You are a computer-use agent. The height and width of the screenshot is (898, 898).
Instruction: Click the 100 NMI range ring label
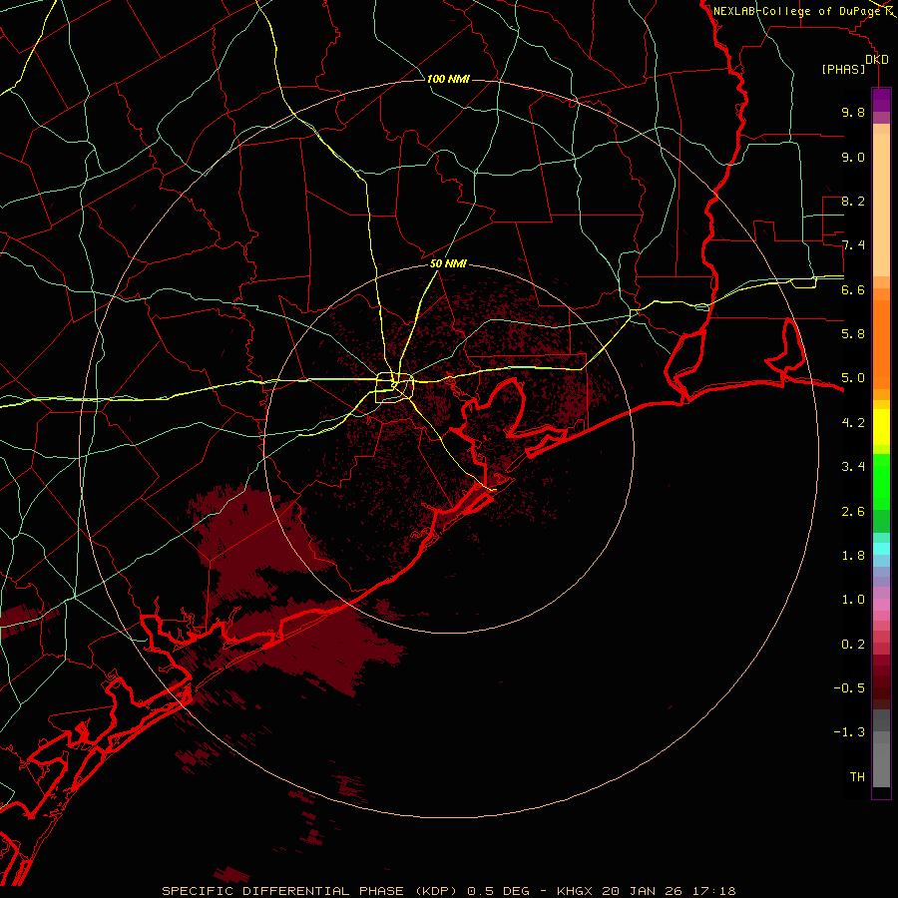click(x=448, y=79)
